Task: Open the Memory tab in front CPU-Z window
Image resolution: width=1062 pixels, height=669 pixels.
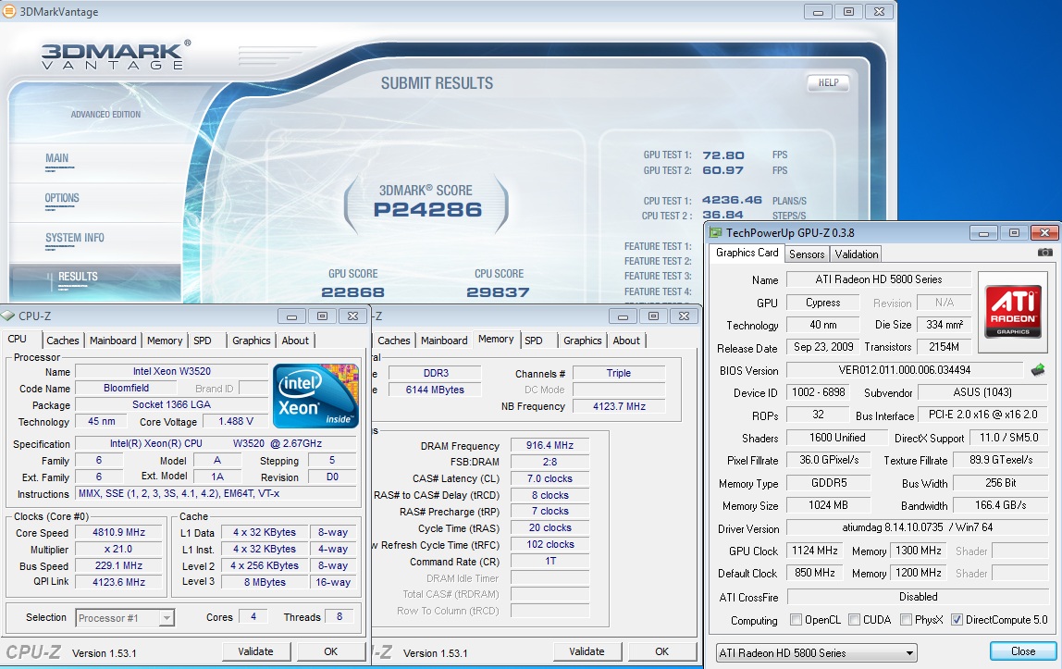Action: pos(165,341)
